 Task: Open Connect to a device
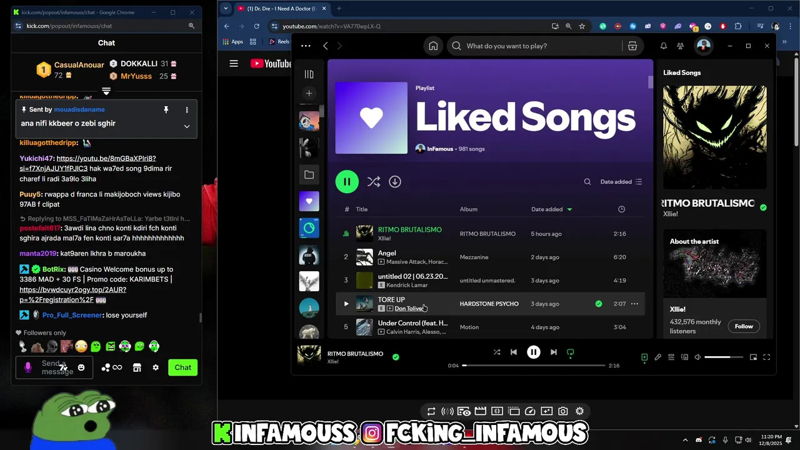[684, 357]
